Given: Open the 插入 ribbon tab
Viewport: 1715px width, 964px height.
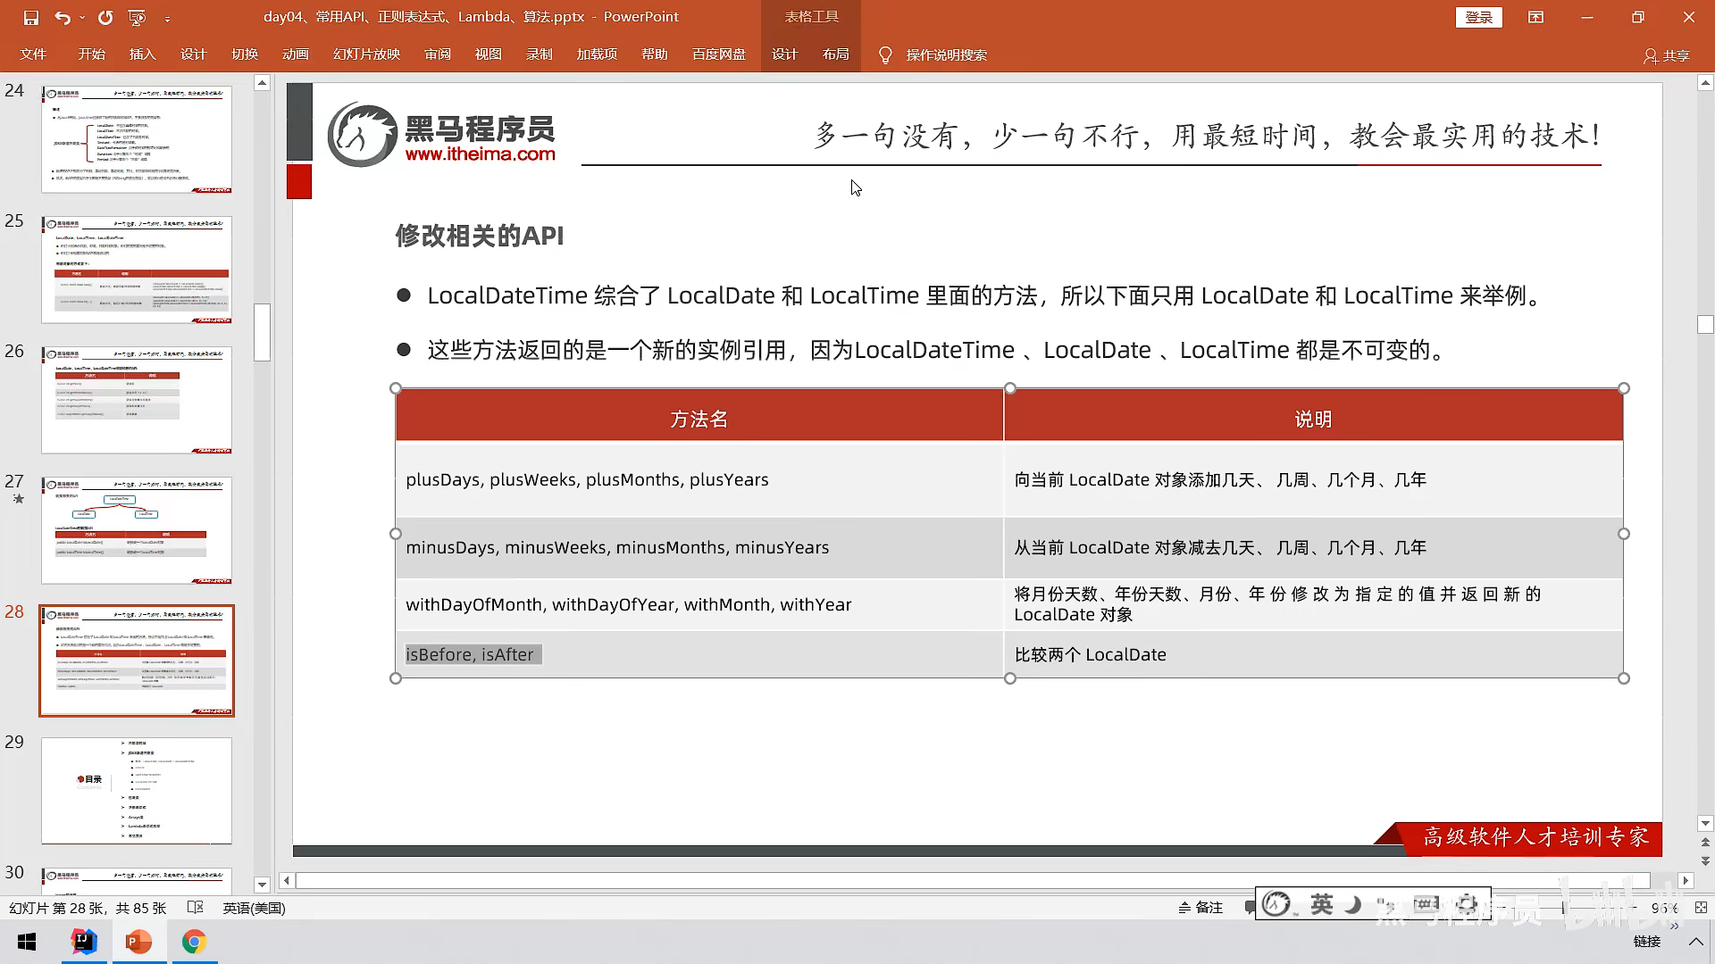Looking at the screenshot, I should point(142,54).
